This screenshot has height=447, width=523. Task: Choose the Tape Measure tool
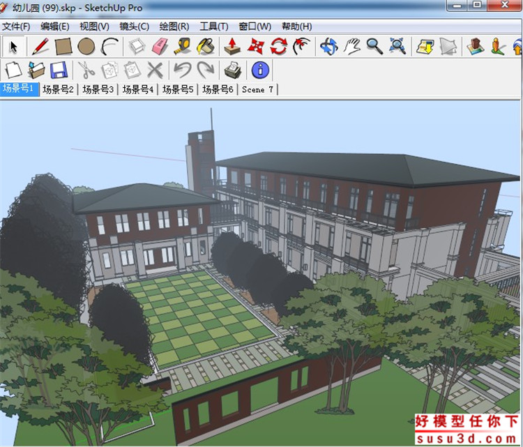pyautogui.click(x=183, y=46)
